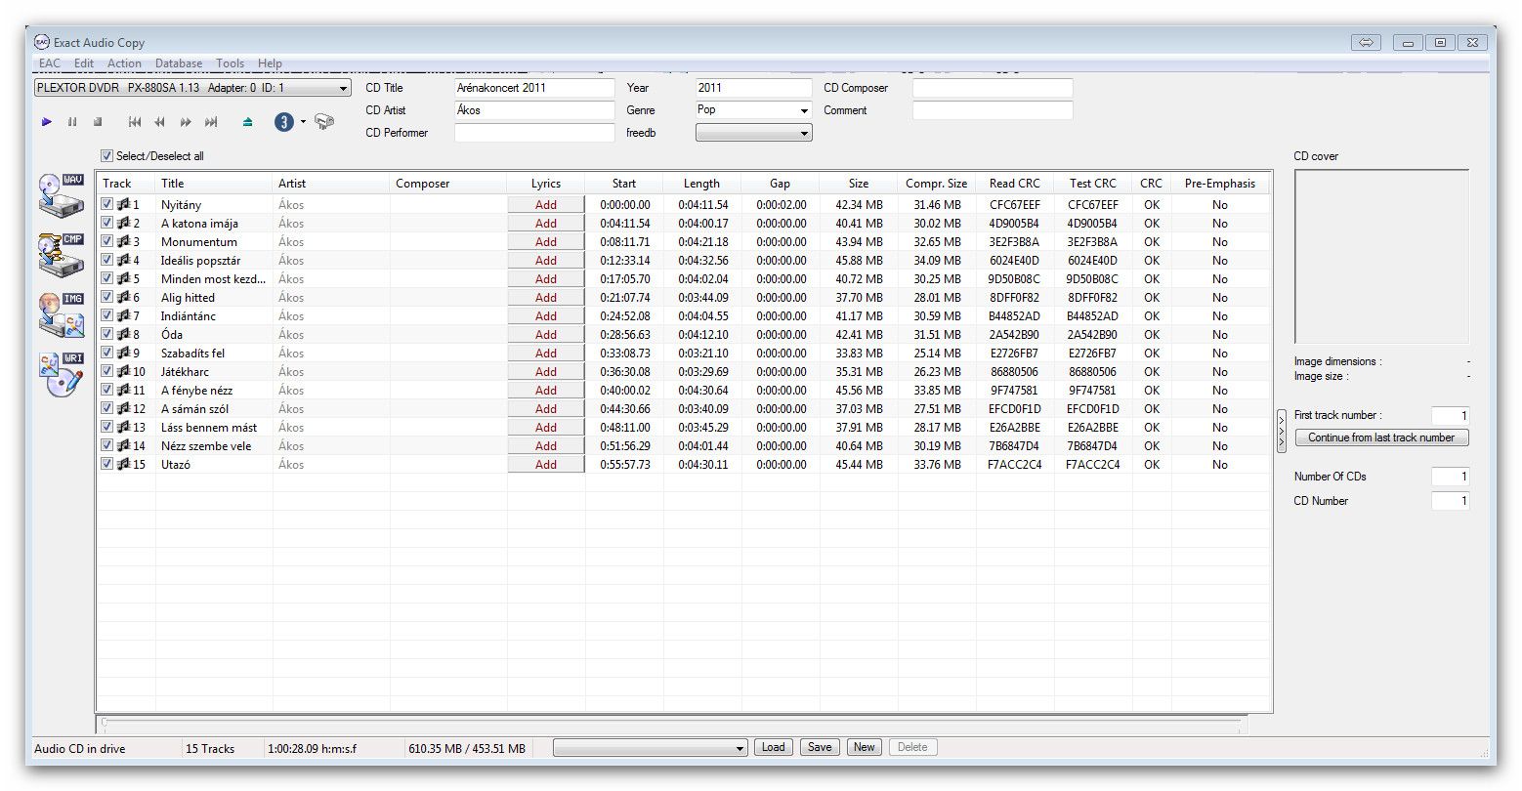Uncheck track 1 Nyitány checkbox
This screenshot has width=1522, height=791.
[107, 205]
